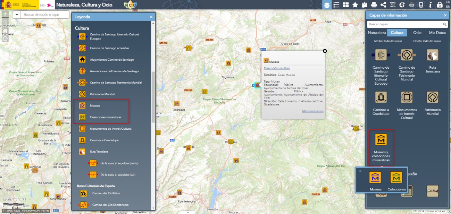The image size is (451, 214).
Task: Click the Buscar capas search field
Action: coord(404,24)
